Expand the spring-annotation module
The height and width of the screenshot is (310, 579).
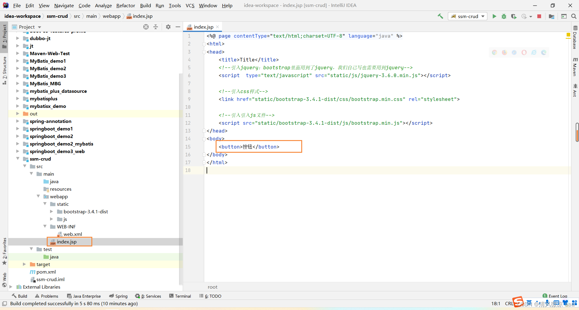point(17,121)
